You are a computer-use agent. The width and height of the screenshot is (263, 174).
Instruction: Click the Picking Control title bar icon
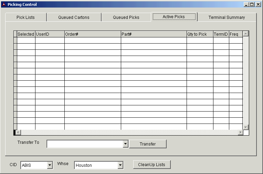point(4,4)
